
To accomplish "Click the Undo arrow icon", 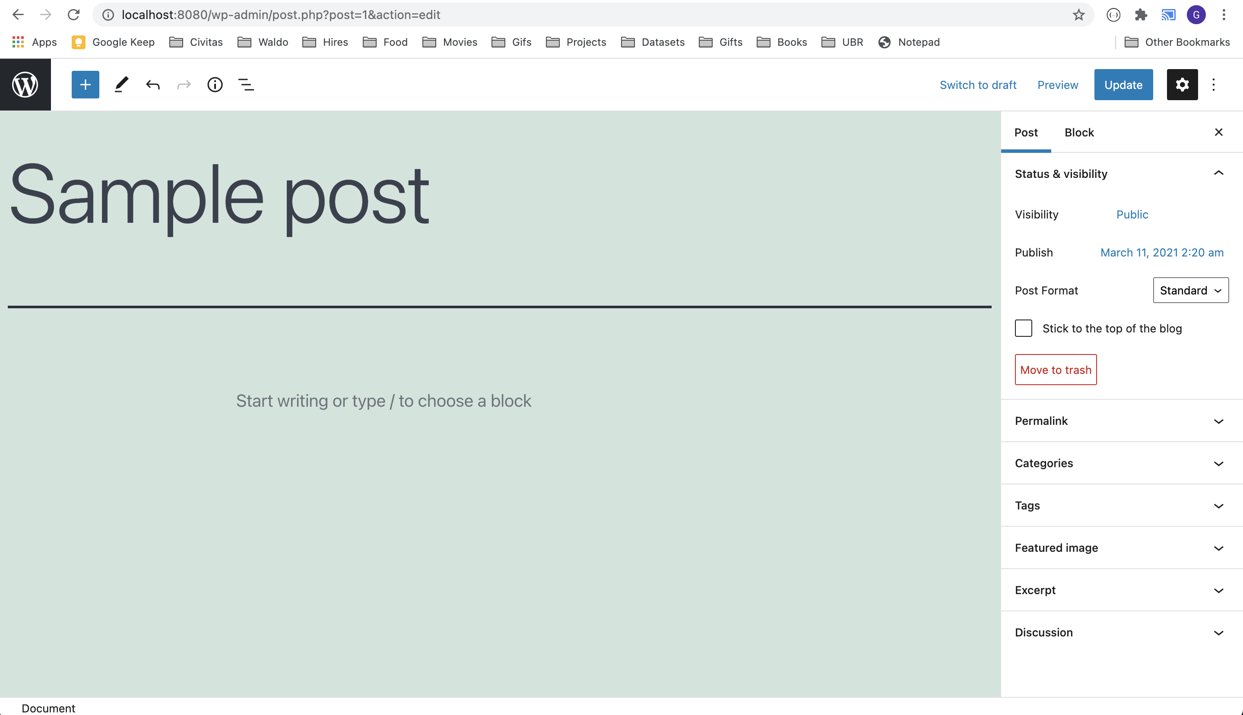I will (153, 85).
